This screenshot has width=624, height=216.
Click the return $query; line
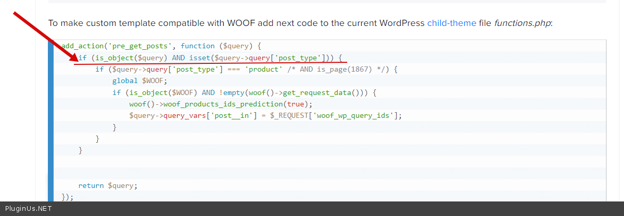click(108, 185)
